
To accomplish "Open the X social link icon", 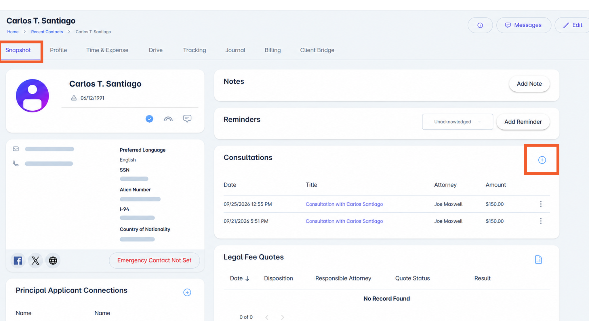I will click(x=35, y=261).
